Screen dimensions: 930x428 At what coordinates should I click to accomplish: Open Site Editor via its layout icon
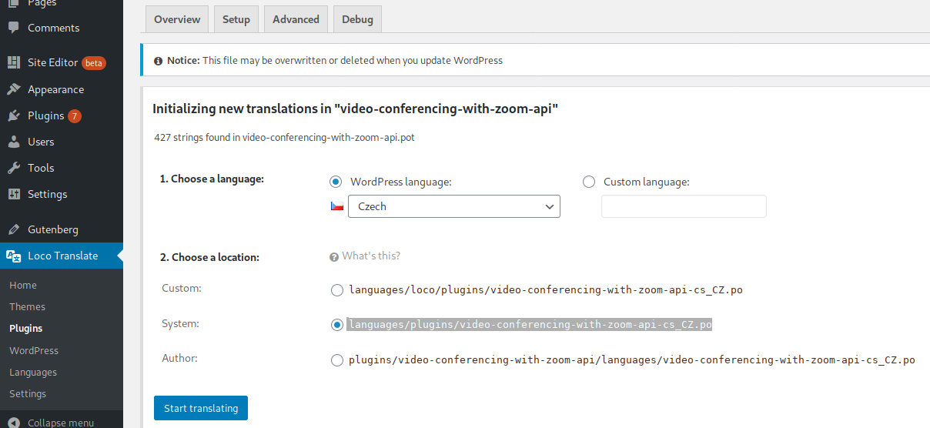(x=14, y=62)
